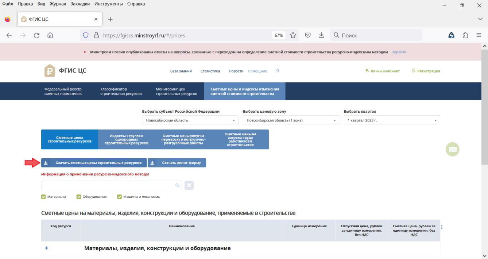Toggle the Оборудование checkbox
This screenshot has height=259, width=488.
tap(79, 197)
